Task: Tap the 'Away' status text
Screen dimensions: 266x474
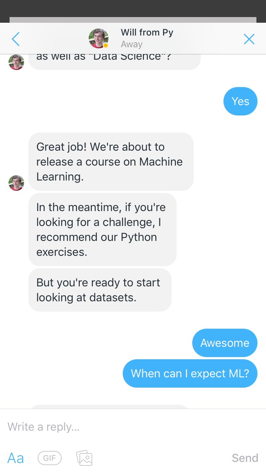Action: point(132,44)
